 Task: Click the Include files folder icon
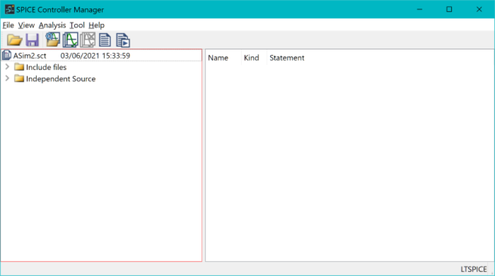click(x=19, y=67)
